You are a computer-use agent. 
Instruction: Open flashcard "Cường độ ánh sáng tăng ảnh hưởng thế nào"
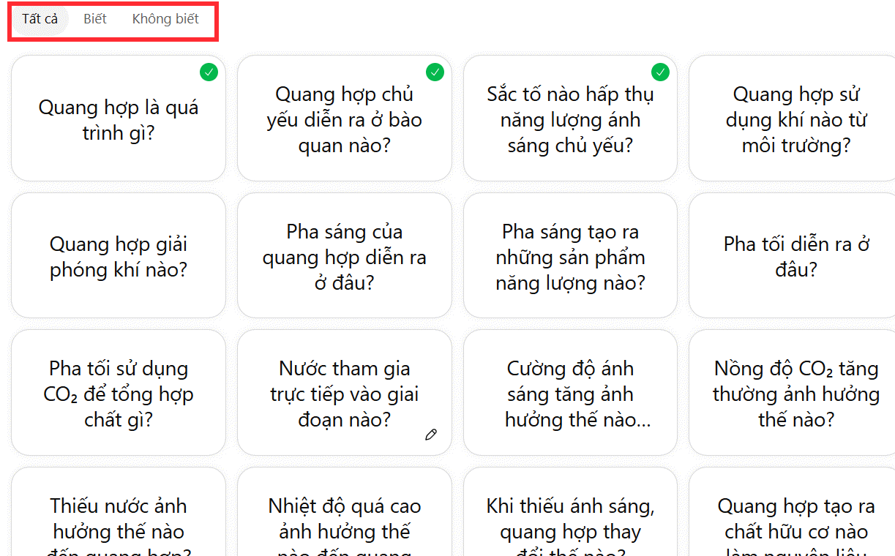pos(571,392)
